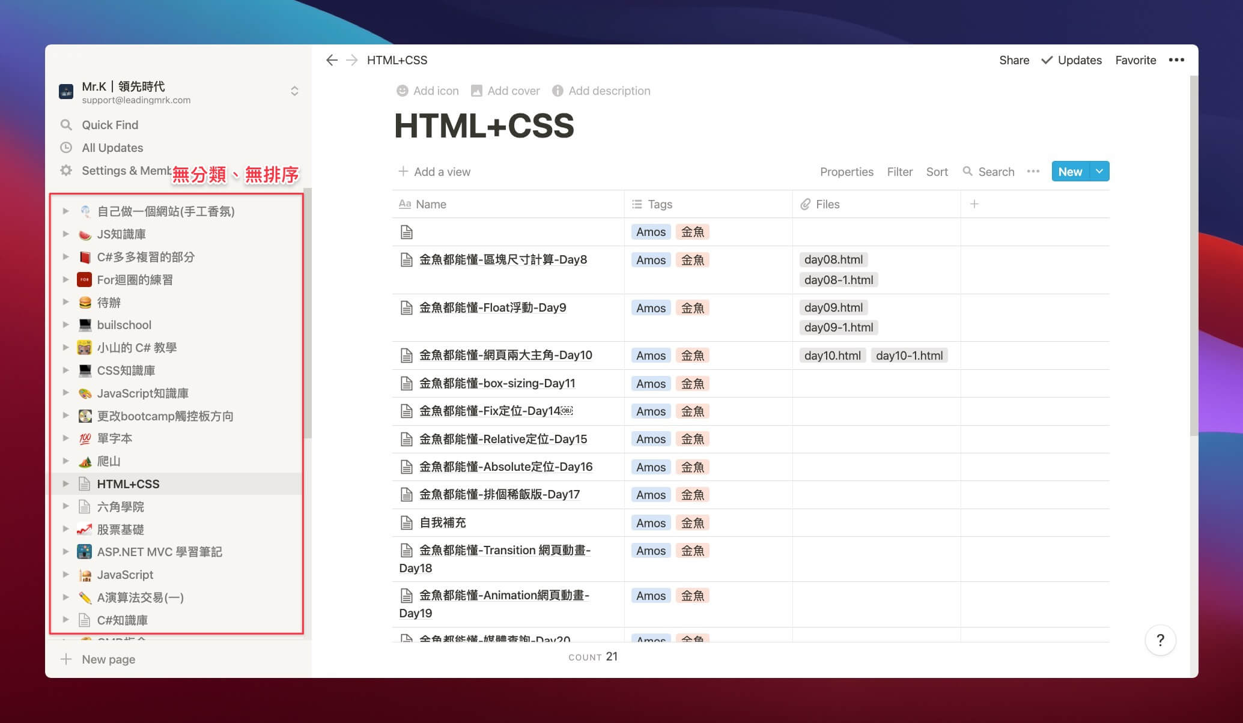Open the New button dropdown arrow
Screen dimensions: 1243x723
click(1099, 172)
